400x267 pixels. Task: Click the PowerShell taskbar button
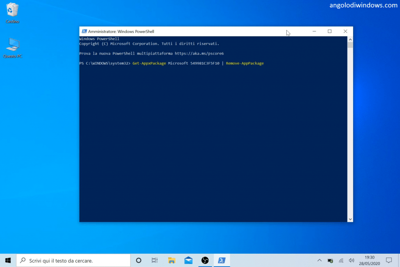(221, 260)
